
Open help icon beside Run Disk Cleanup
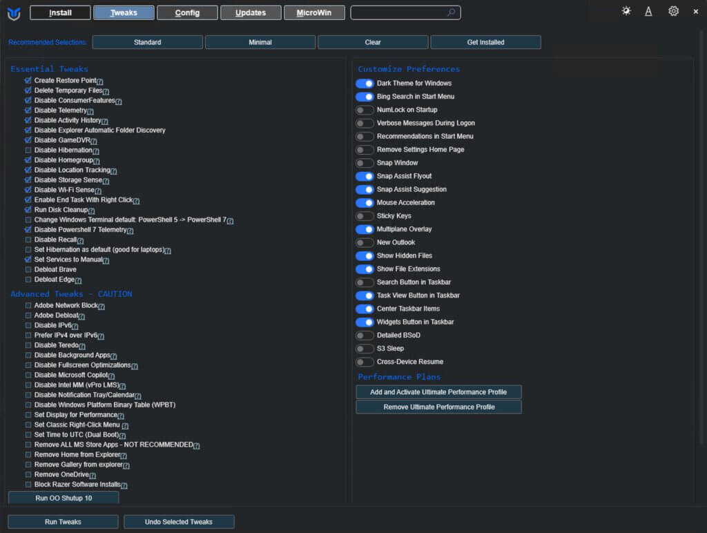point(92,211)
